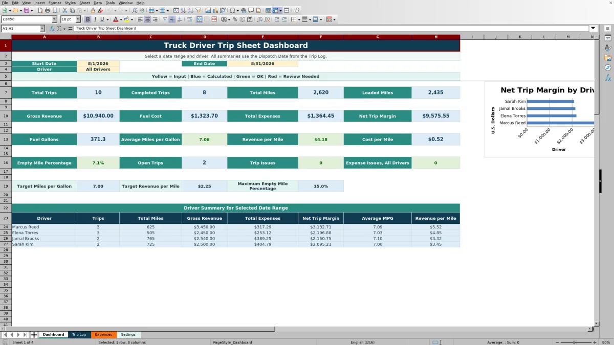Open the Data menu
This screenshot has width=614, height=345.
97,3
